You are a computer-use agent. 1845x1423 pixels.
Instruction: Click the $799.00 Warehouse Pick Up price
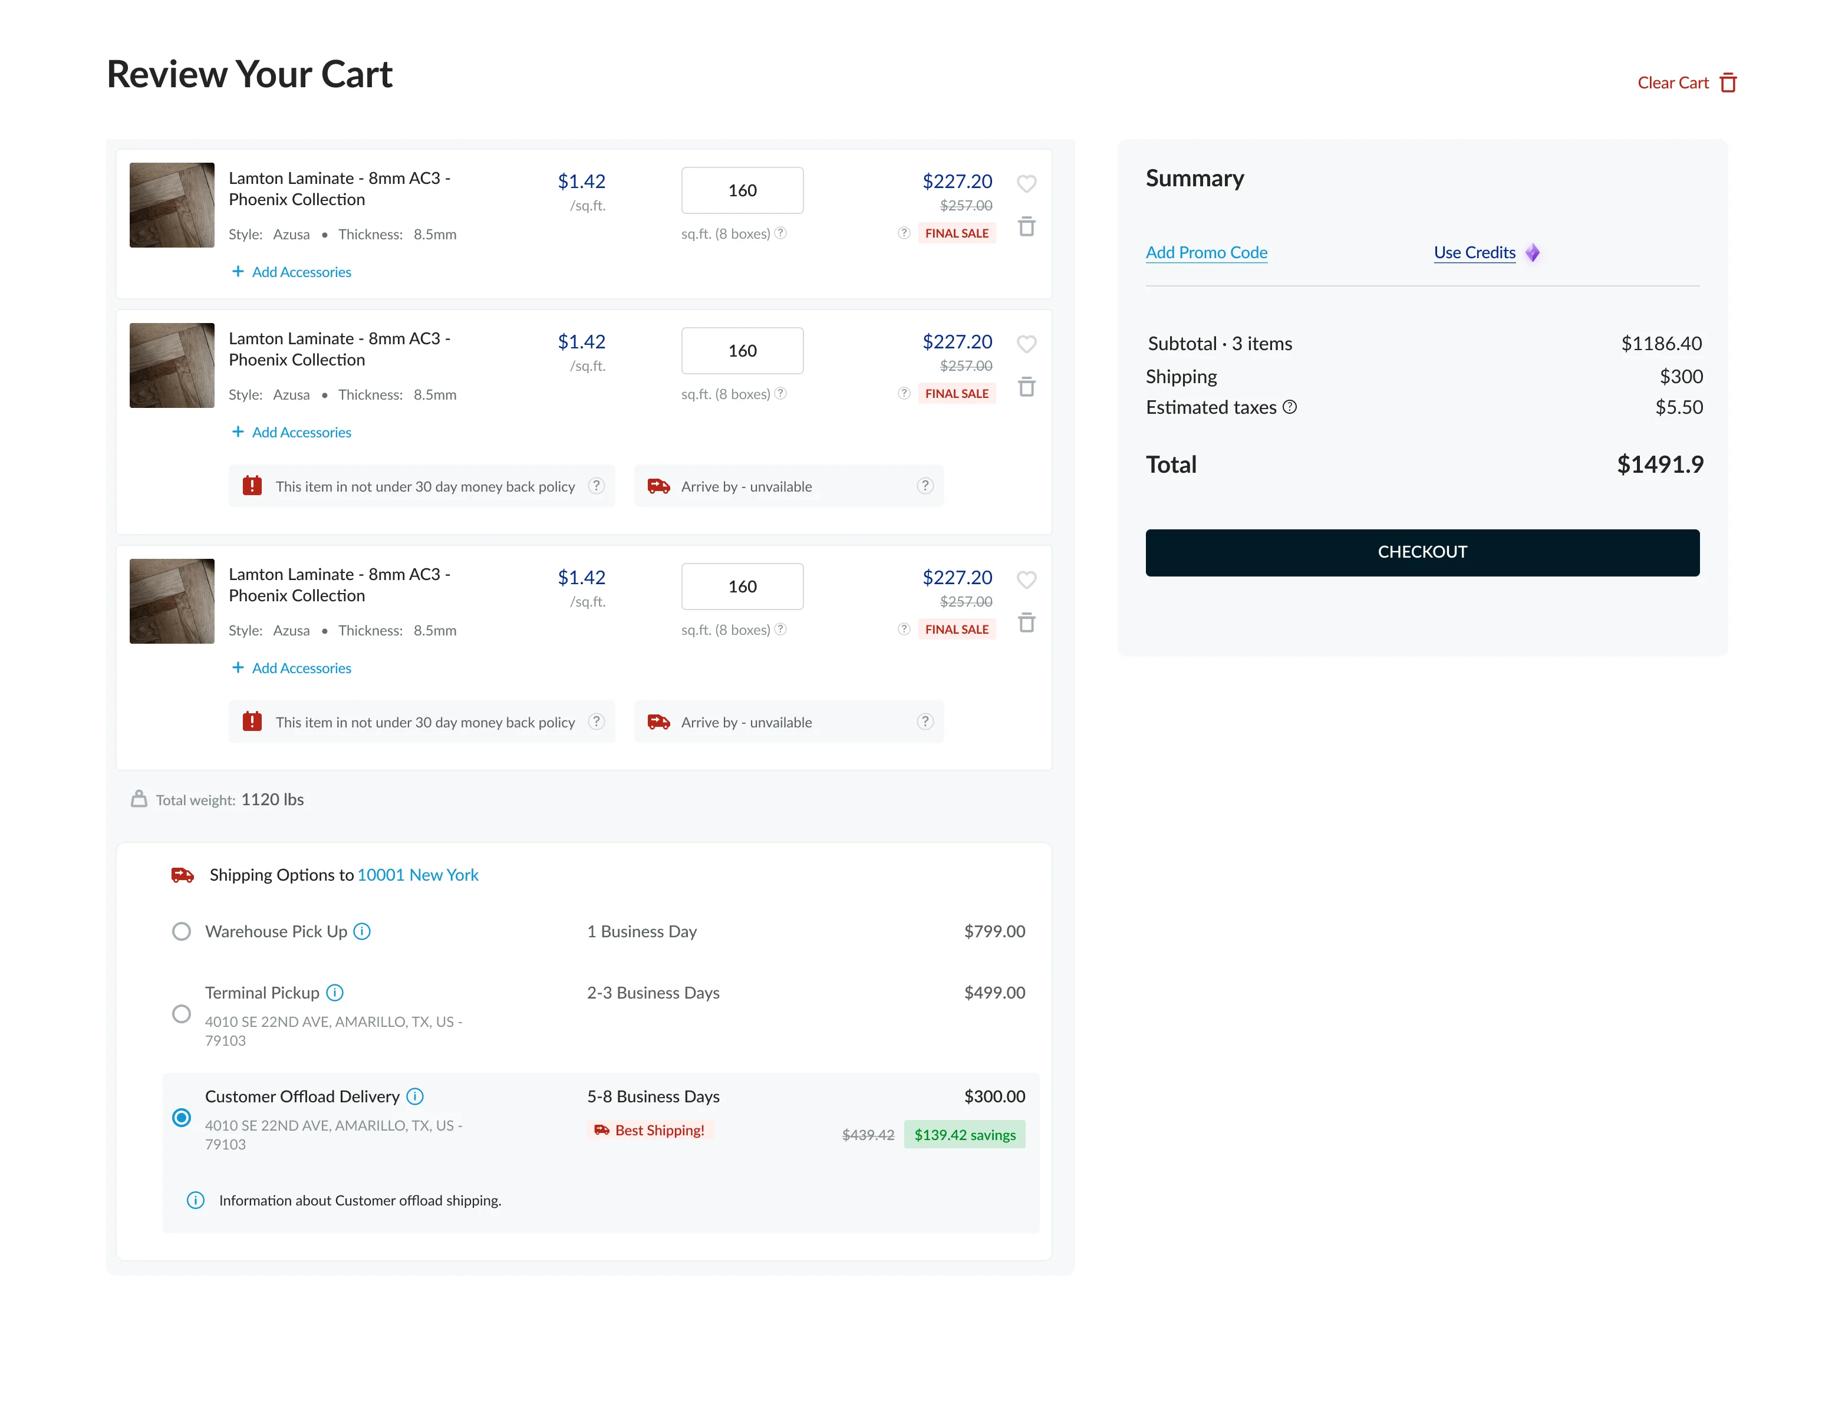click(x=995, y=931)
